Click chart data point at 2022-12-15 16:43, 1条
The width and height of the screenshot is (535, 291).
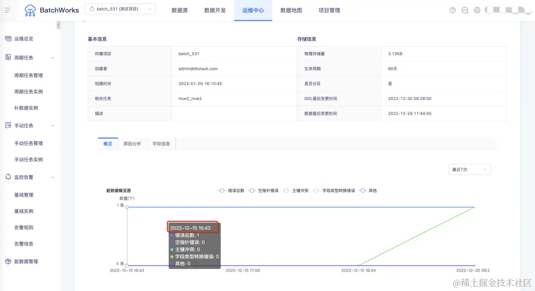(127, 207)
